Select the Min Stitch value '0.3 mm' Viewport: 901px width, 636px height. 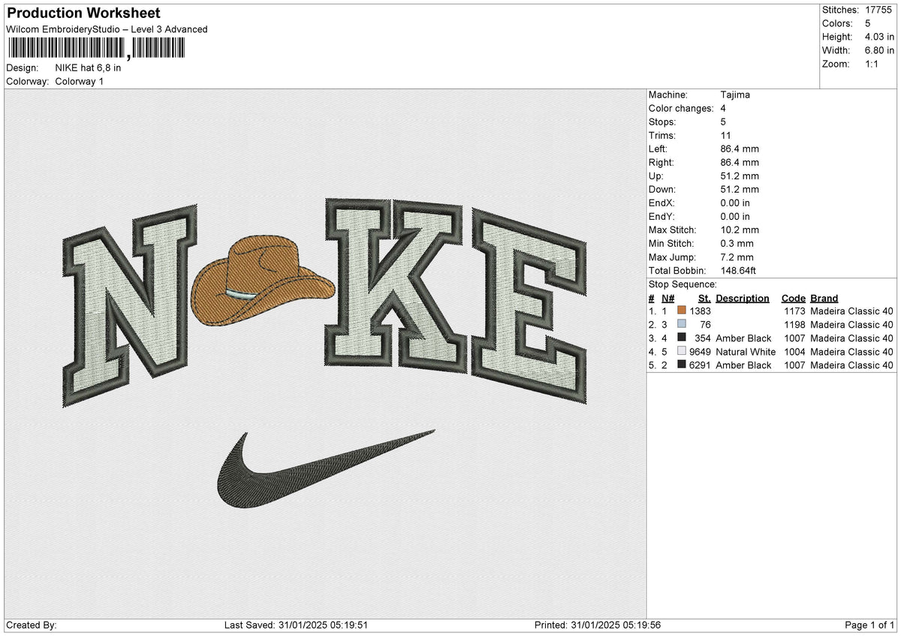pos(737,243)
